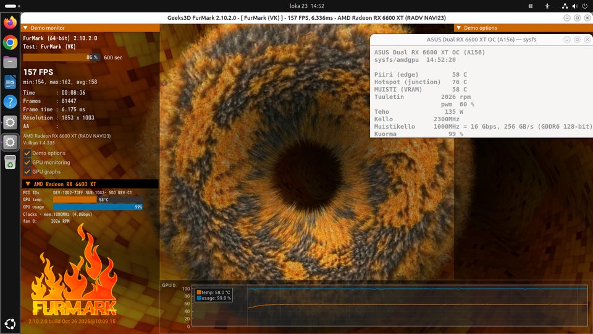The width and height of the screenshot is (593, 334).
Task: Click the pwm 60 % line
Action: tap(458, 104)
